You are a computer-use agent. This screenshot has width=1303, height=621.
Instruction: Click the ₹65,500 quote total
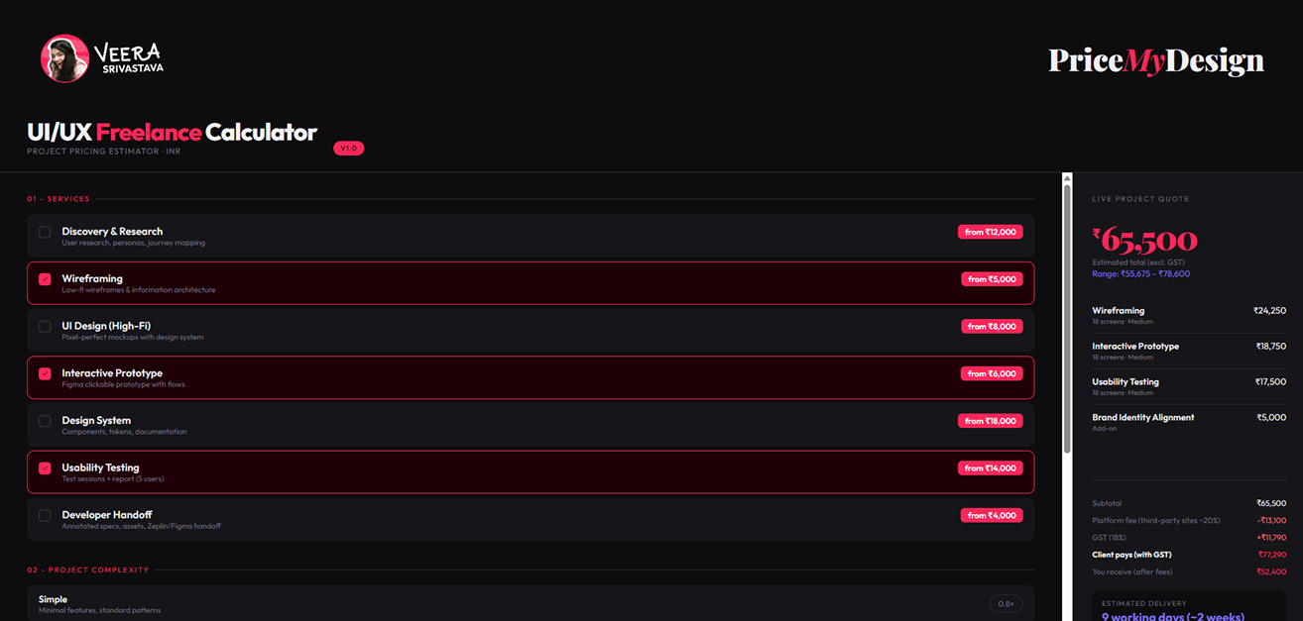coord(1145,240)
